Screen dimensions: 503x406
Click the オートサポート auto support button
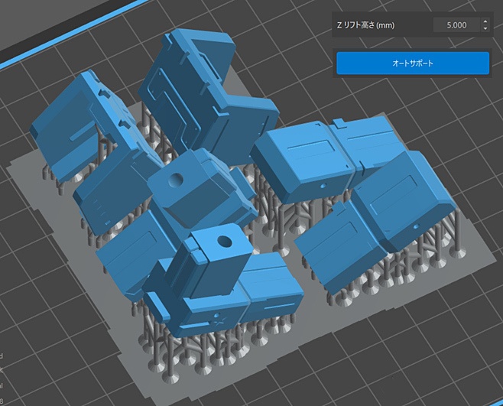(413, 63)
